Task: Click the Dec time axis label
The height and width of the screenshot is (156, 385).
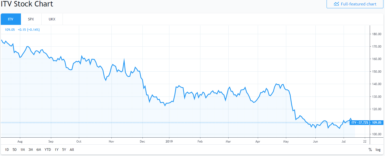Action: coord(142,142)
